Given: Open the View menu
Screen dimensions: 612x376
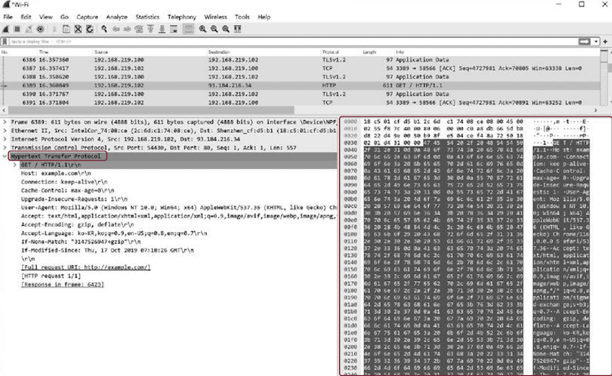Looking at the screenshot, I should point(45,17).
